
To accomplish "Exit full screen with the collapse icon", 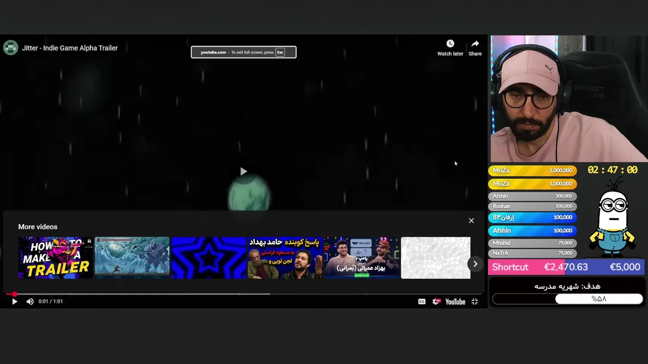I will (474, 301).
